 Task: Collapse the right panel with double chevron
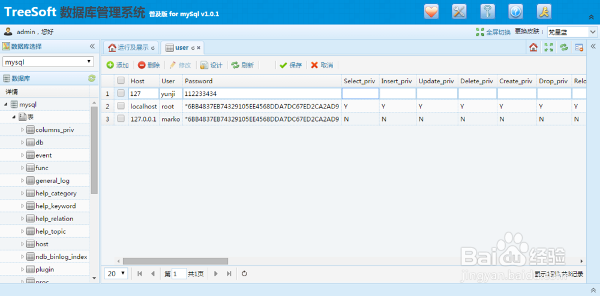(x=593, y=46)
